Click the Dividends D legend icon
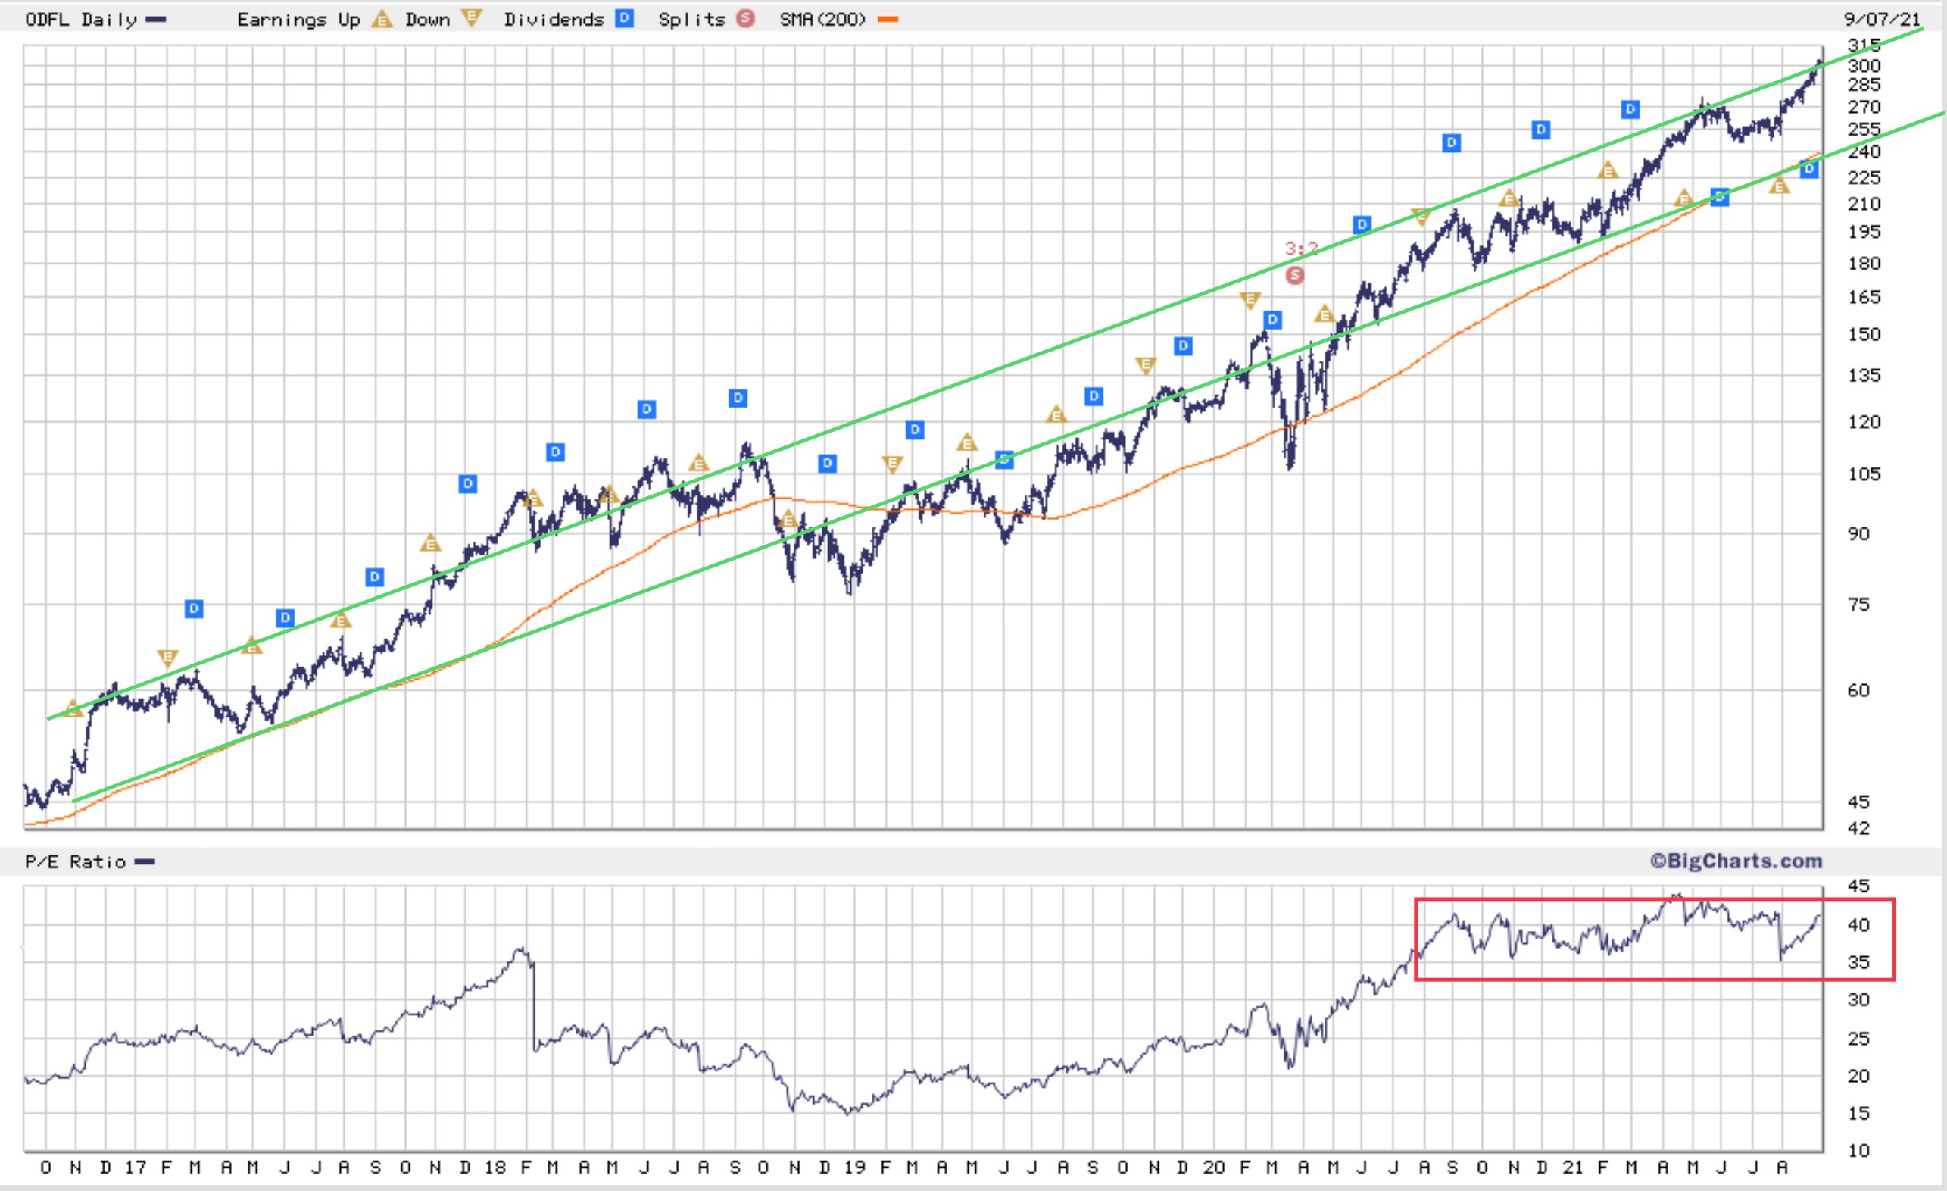The width and height of the screenshot is (1947, 1191). pos(624,19)
